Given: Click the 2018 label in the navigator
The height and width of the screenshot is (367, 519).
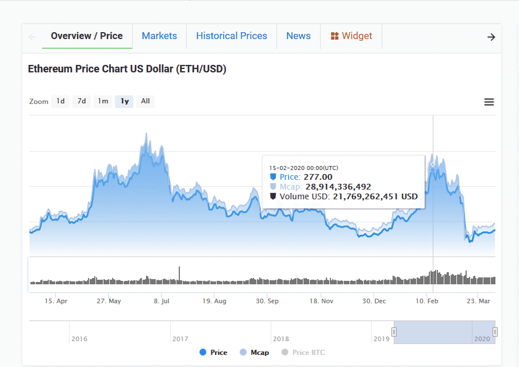Looking at the screenshot, I should point(281,339).
